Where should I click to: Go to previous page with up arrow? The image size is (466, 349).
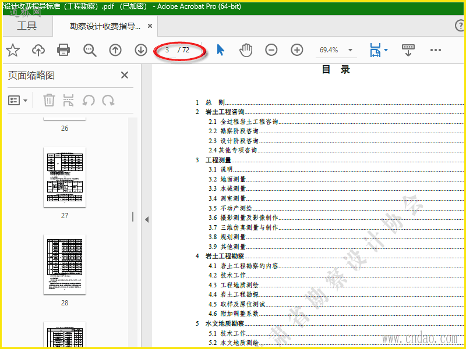[115, 50]
